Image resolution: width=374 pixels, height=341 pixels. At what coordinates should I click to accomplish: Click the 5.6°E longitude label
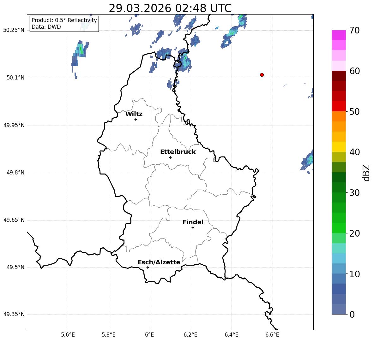[x=68, y=335]
